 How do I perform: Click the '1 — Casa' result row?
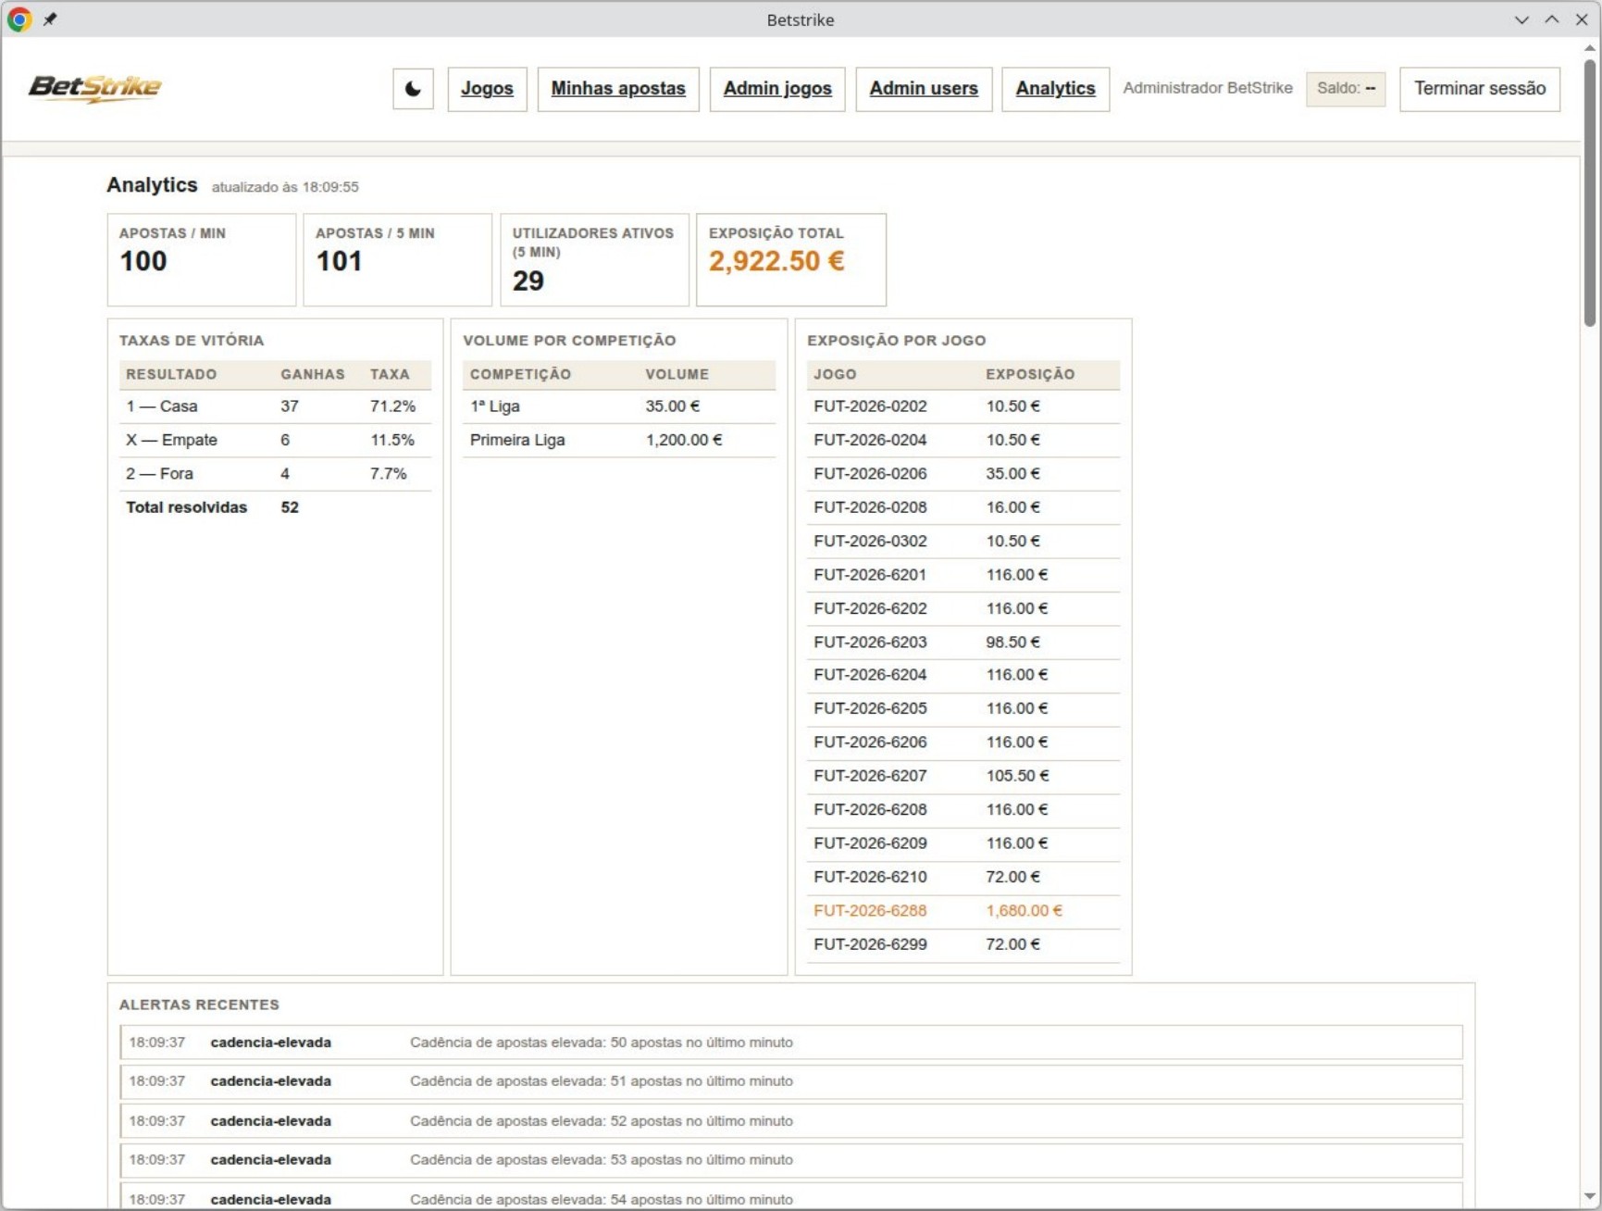(x=275, y=406)
